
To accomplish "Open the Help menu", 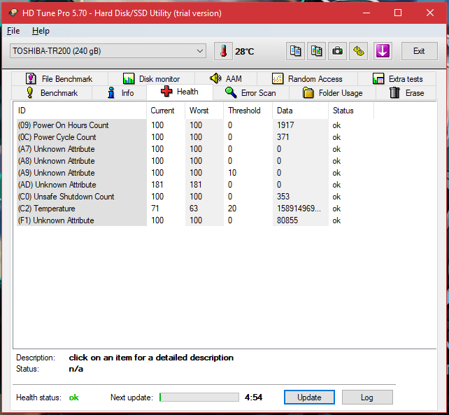I will [41, 31].
